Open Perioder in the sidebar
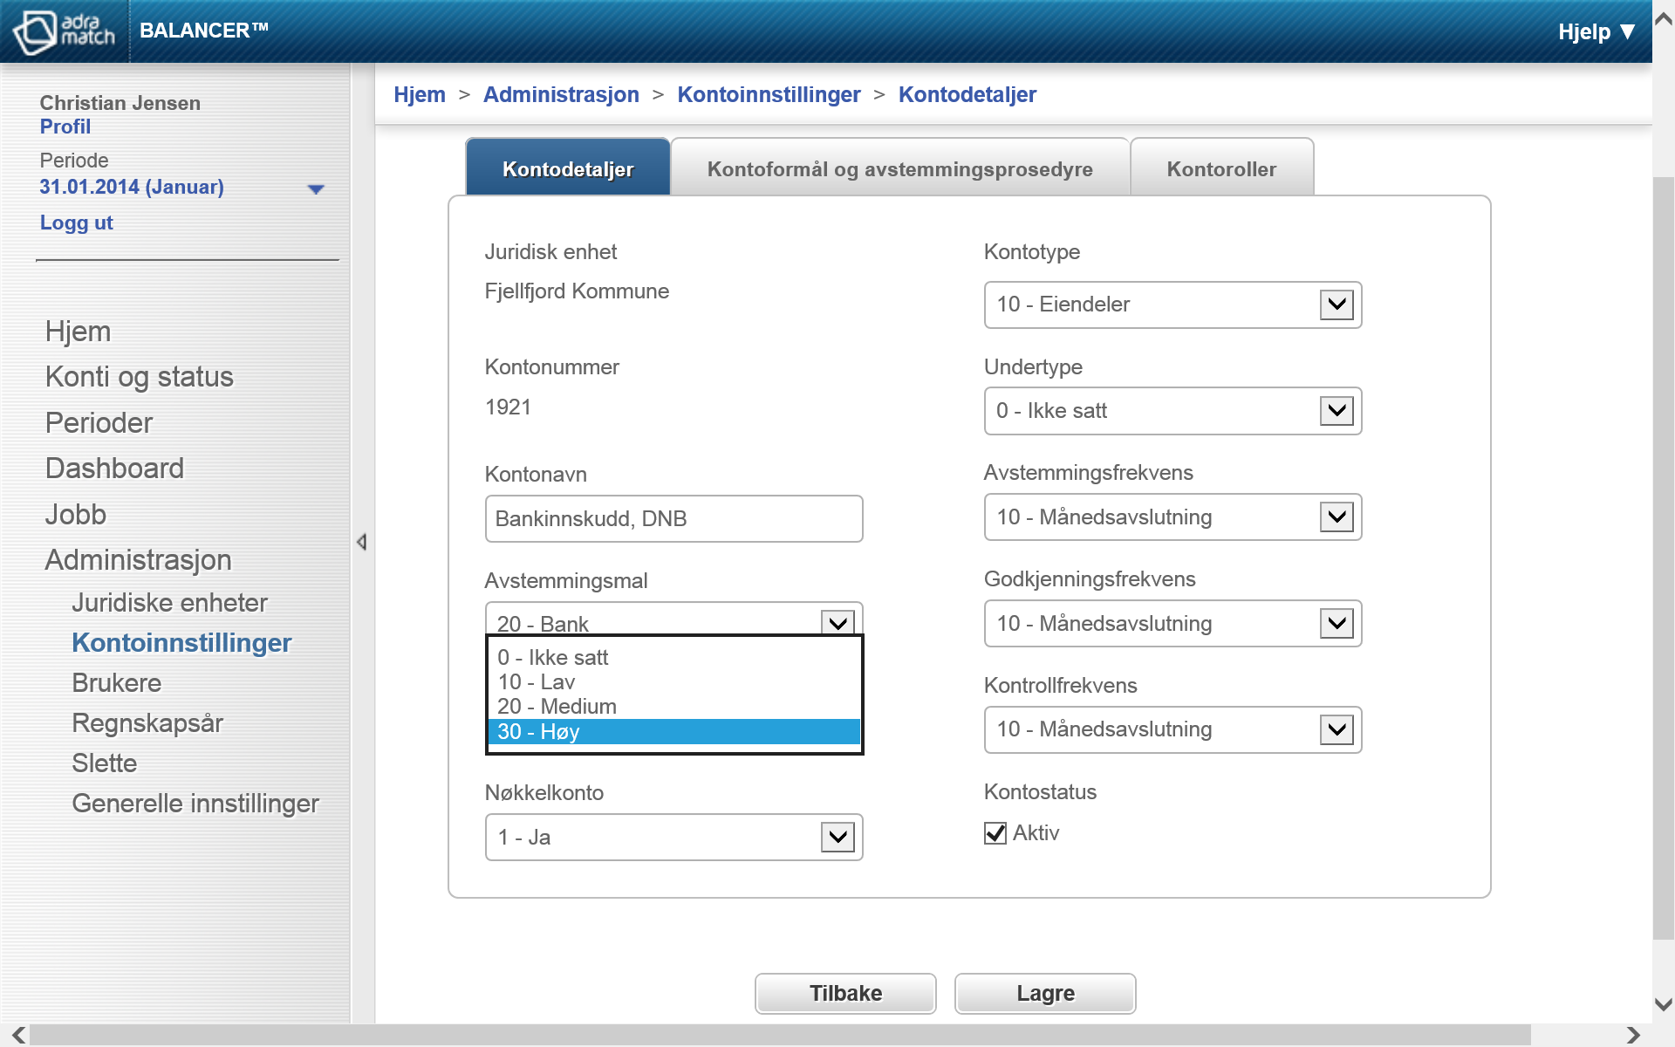 click(x=99, y=423)
